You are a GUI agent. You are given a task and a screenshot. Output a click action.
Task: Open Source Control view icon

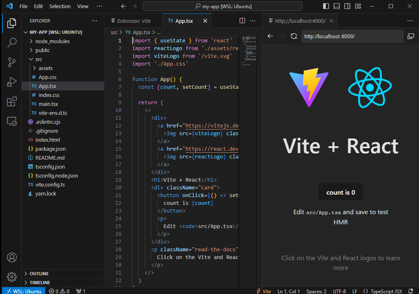click(11, 62)
